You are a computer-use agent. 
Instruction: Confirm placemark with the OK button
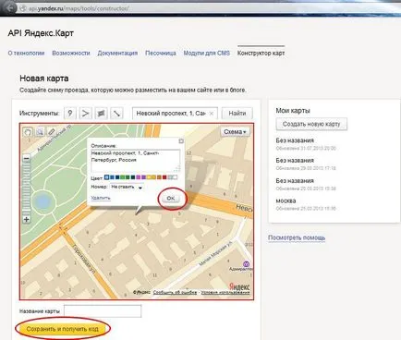pyautogui.click(x=171, y=198)
